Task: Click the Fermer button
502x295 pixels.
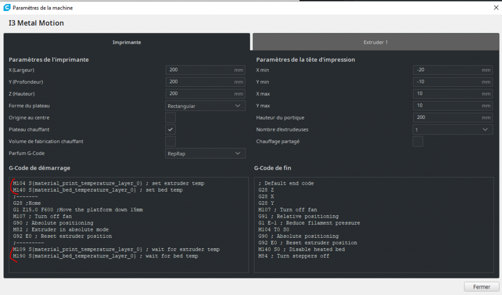Action: point(481,286)
